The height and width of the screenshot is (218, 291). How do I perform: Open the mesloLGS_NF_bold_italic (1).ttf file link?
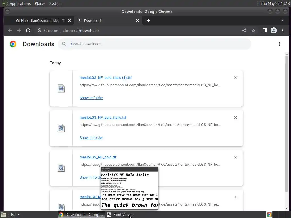click(x=106, y=78)
